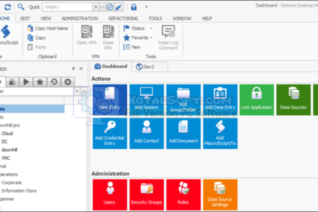The height and width of the screenshot is (212, 318).
Task: Click the Add Credential Entry tile
Action: click(110, 133)
